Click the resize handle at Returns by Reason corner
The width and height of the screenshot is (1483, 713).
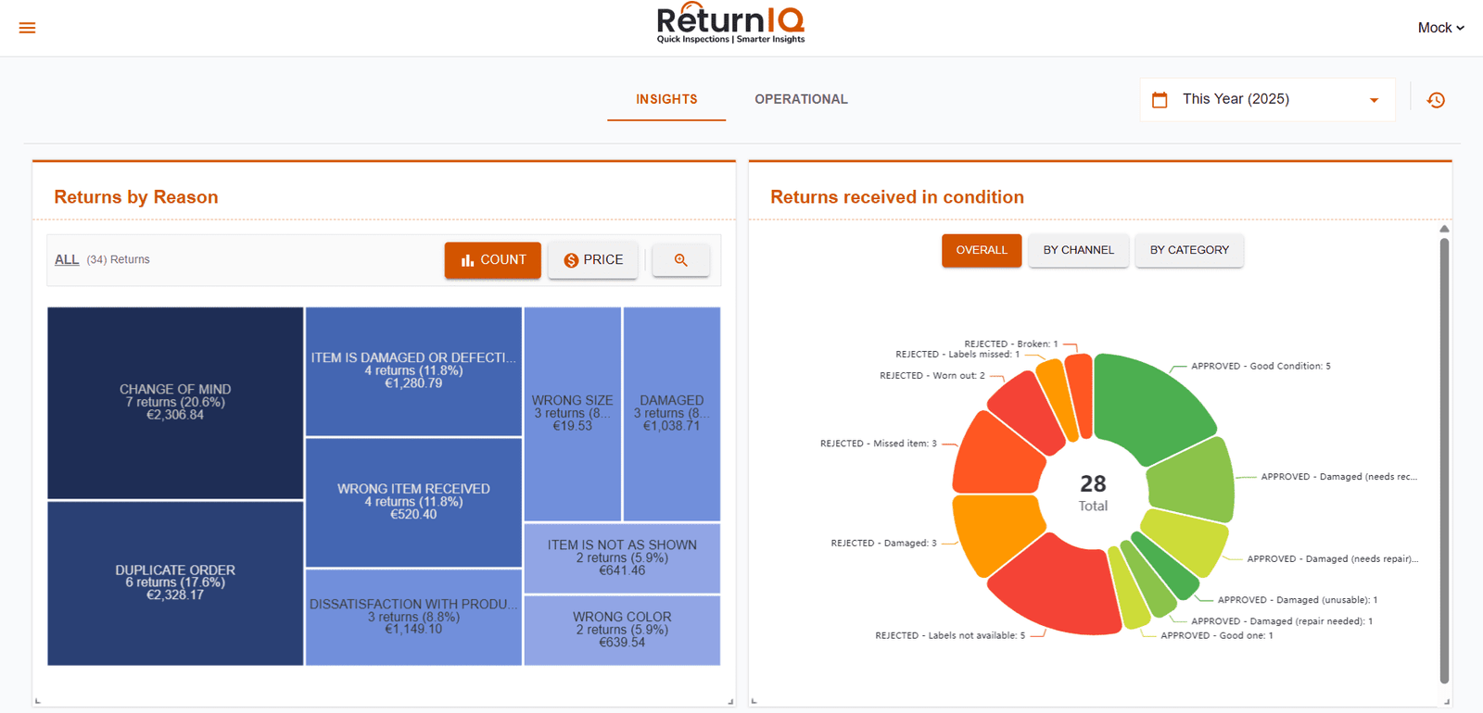tap(730, 701)
